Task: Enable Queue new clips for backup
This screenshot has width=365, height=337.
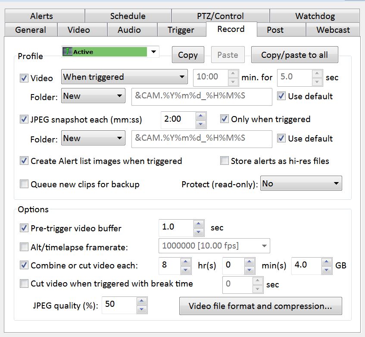Action: point(24,184)
